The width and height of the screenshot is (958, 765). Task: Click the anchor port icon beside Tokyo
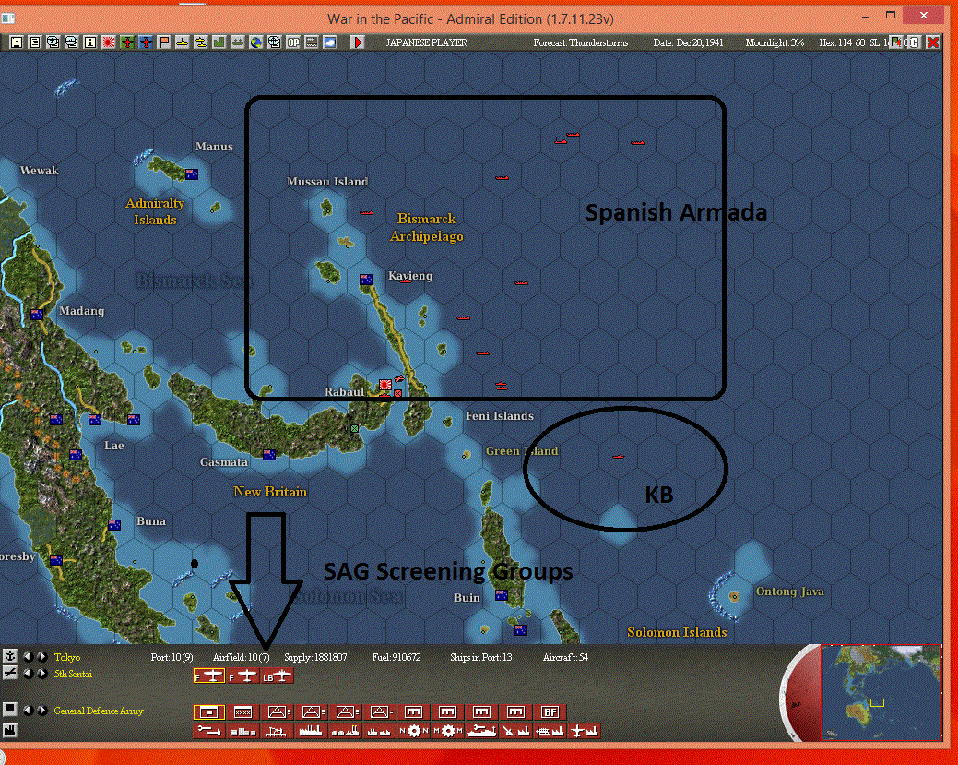pyautogui.click(x=10, y=656)
